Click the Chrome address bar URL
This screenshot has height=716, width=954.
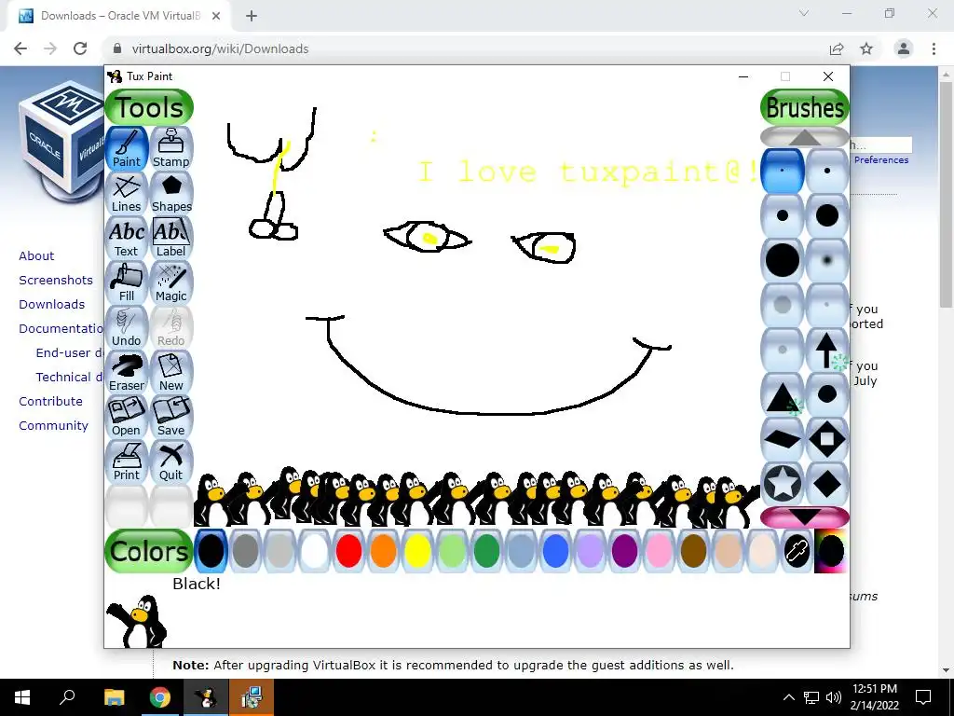pyautogui.click(x=220, y=48)
